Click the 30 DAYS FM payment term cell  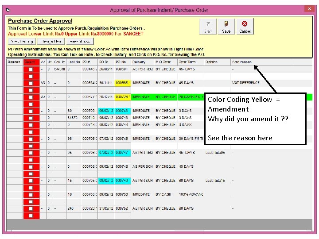[191, 139]
